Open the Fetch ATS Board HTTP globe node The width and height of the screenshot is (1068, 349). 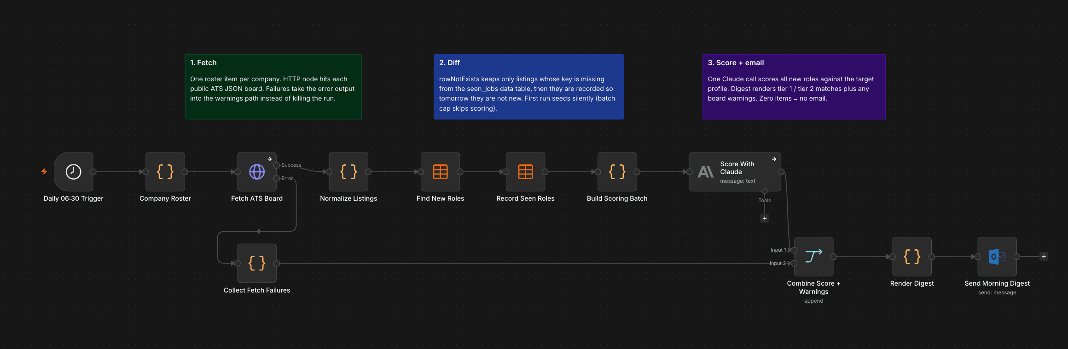tap(257, 172)
